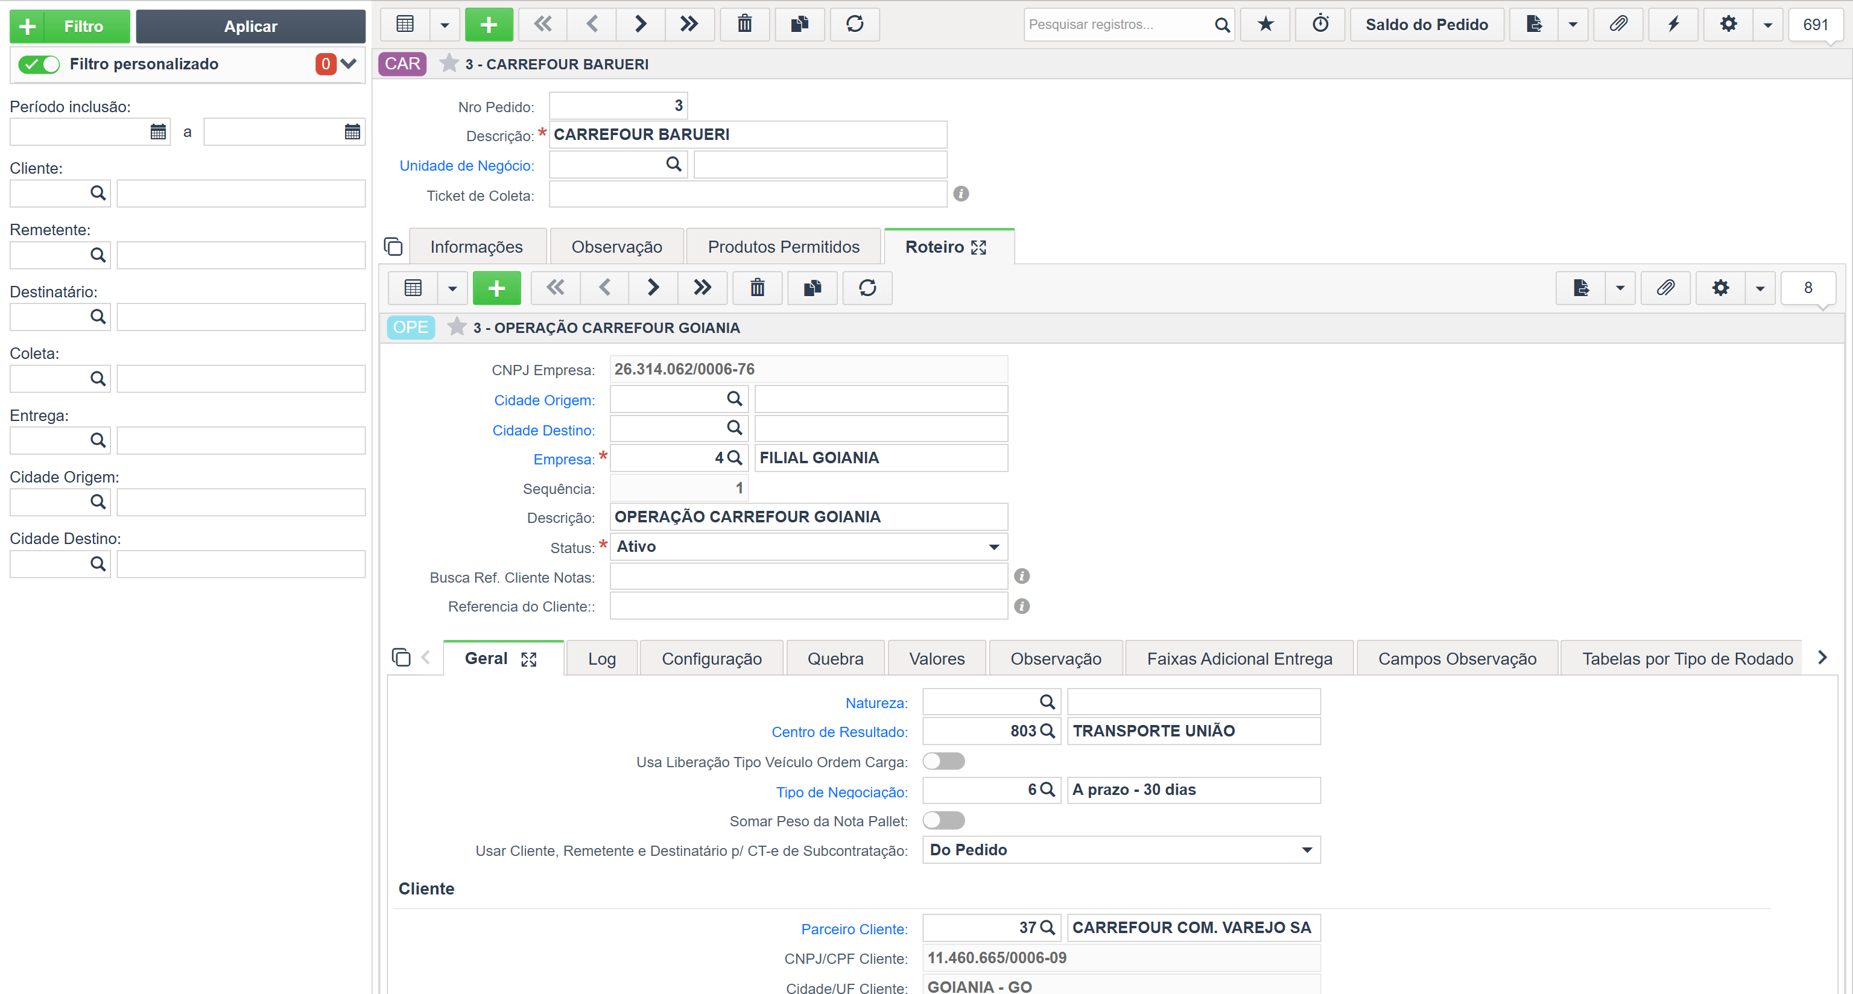Go to previous record in top toolbar
Viewport: 1853px width, 994px height.
coord(592,25)
